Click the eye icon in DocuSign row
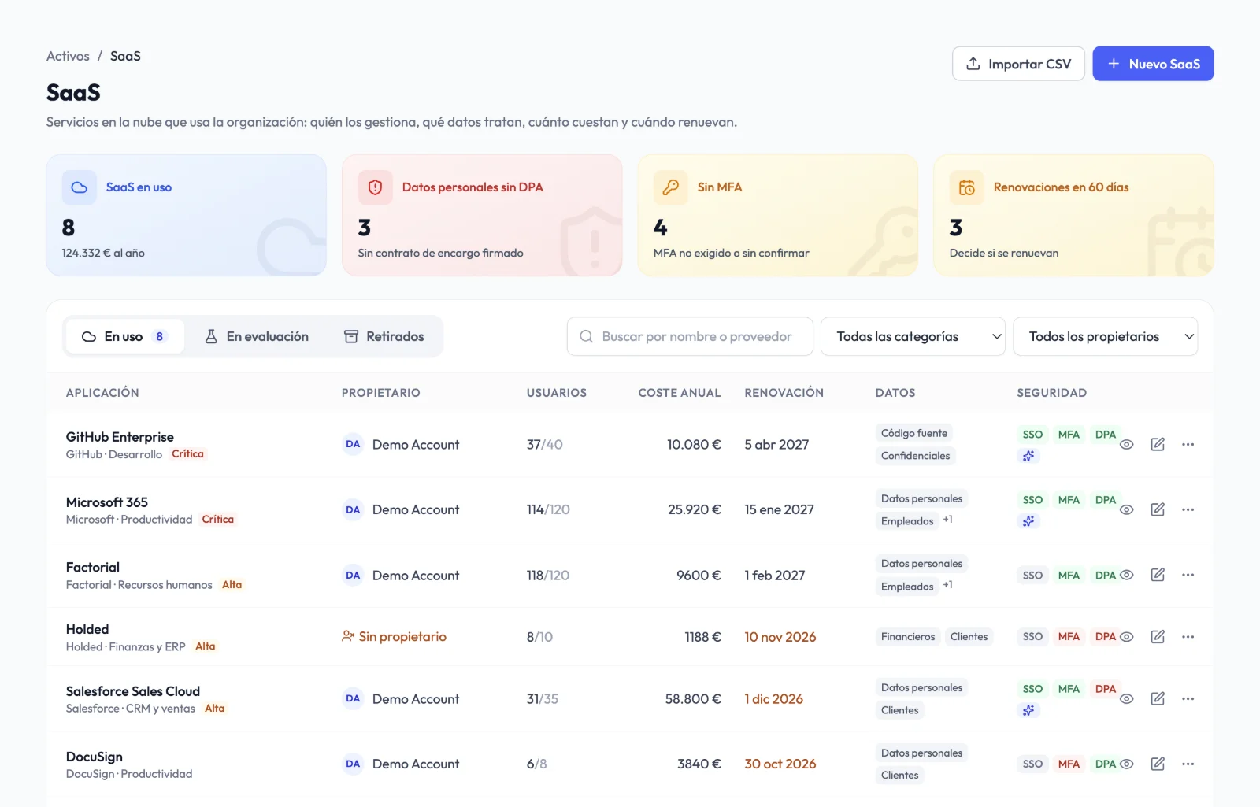 point(1127,764)
